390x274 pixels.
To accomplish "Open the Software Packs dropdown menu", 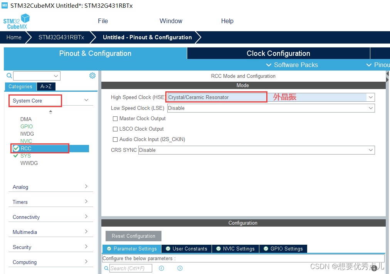I will coord(292,65).
